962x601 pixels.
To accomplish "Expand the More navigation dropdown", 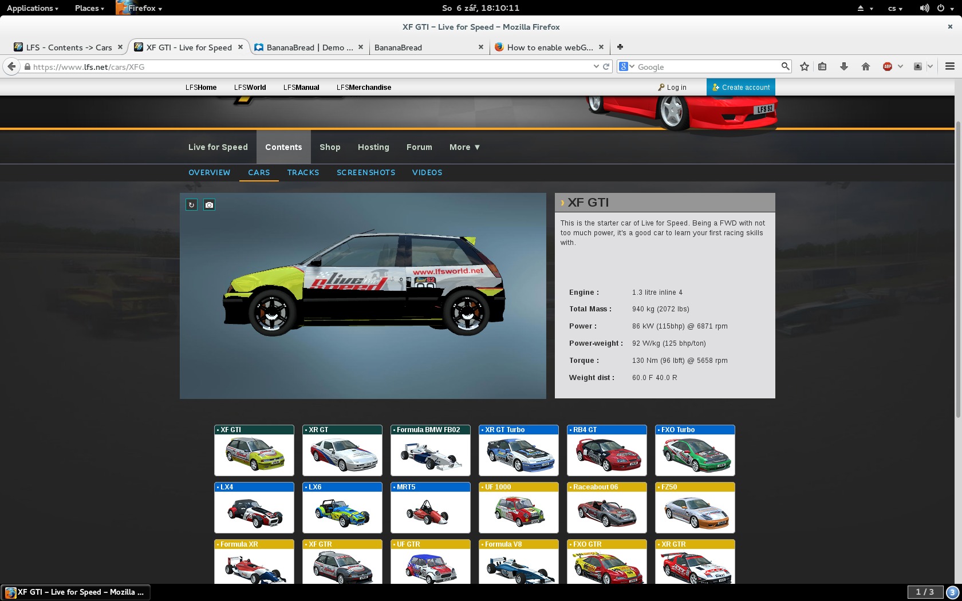I will 464,147.
